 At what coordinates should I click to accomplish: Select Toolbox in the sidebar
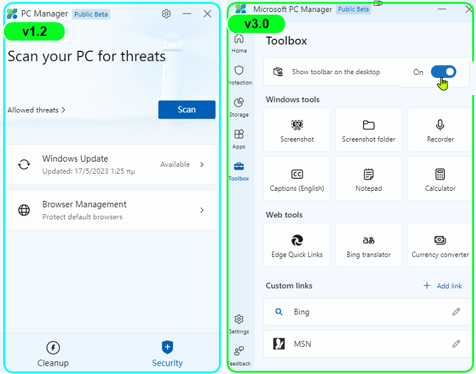tap(239, 171)
